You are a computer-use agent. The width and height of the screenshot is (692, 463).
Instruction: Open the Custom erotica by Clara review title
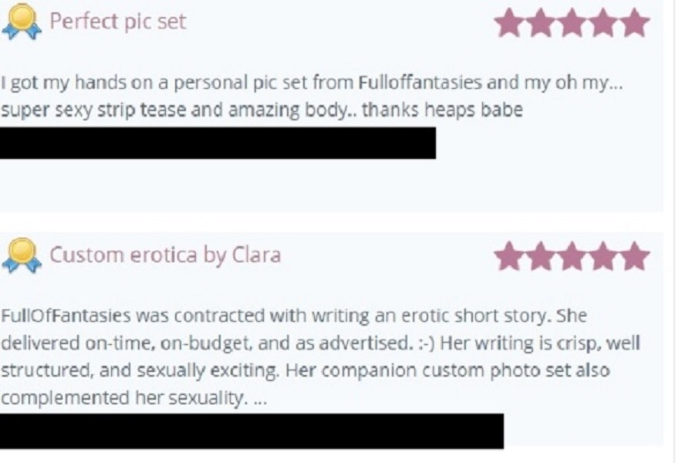click(165, 255)
